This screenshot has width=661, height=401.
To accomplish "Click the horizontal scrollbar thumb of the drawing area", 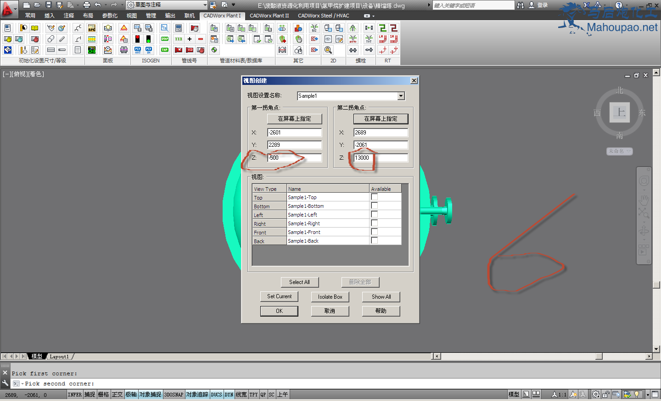I will tap(599, 356).
